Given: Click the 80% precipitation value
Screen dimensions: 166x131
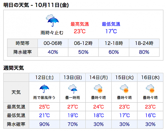Looking at the screenshot, I should pyautogui.click(x=144, y=52).
